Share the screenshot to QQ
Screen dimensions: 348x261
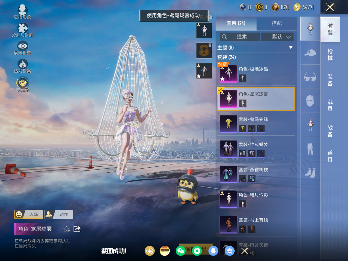[213, 251]
